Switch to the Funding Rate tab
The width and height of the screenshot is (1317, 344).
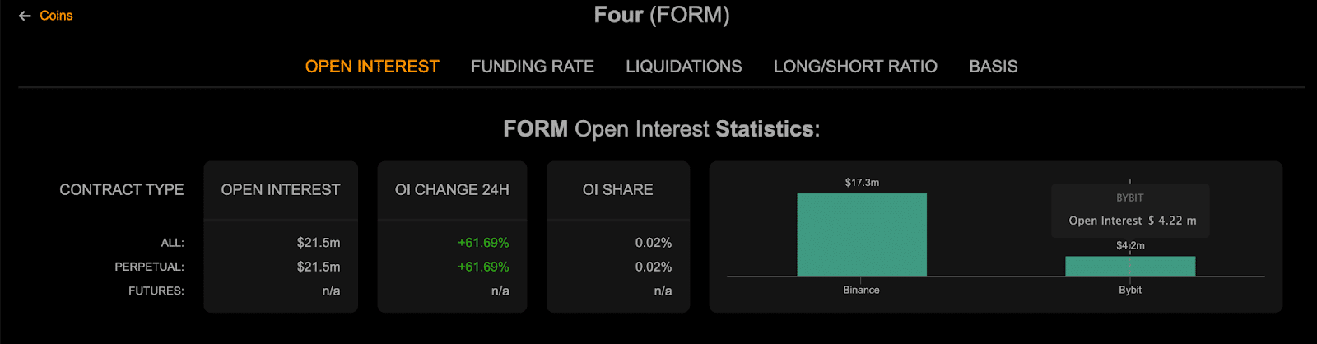tap(532, 67)
